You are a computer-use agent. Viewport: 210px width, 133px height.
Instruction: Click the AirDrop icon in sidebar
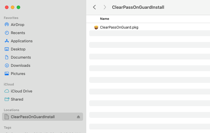7,25
